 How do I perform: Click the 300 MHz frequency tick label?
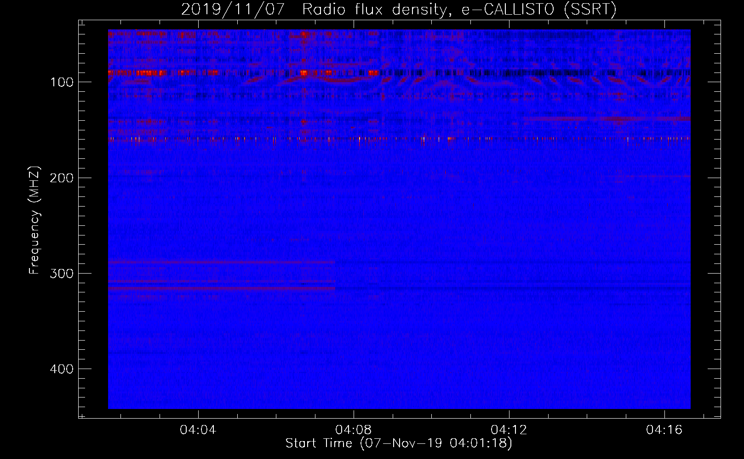coord(62,274)
